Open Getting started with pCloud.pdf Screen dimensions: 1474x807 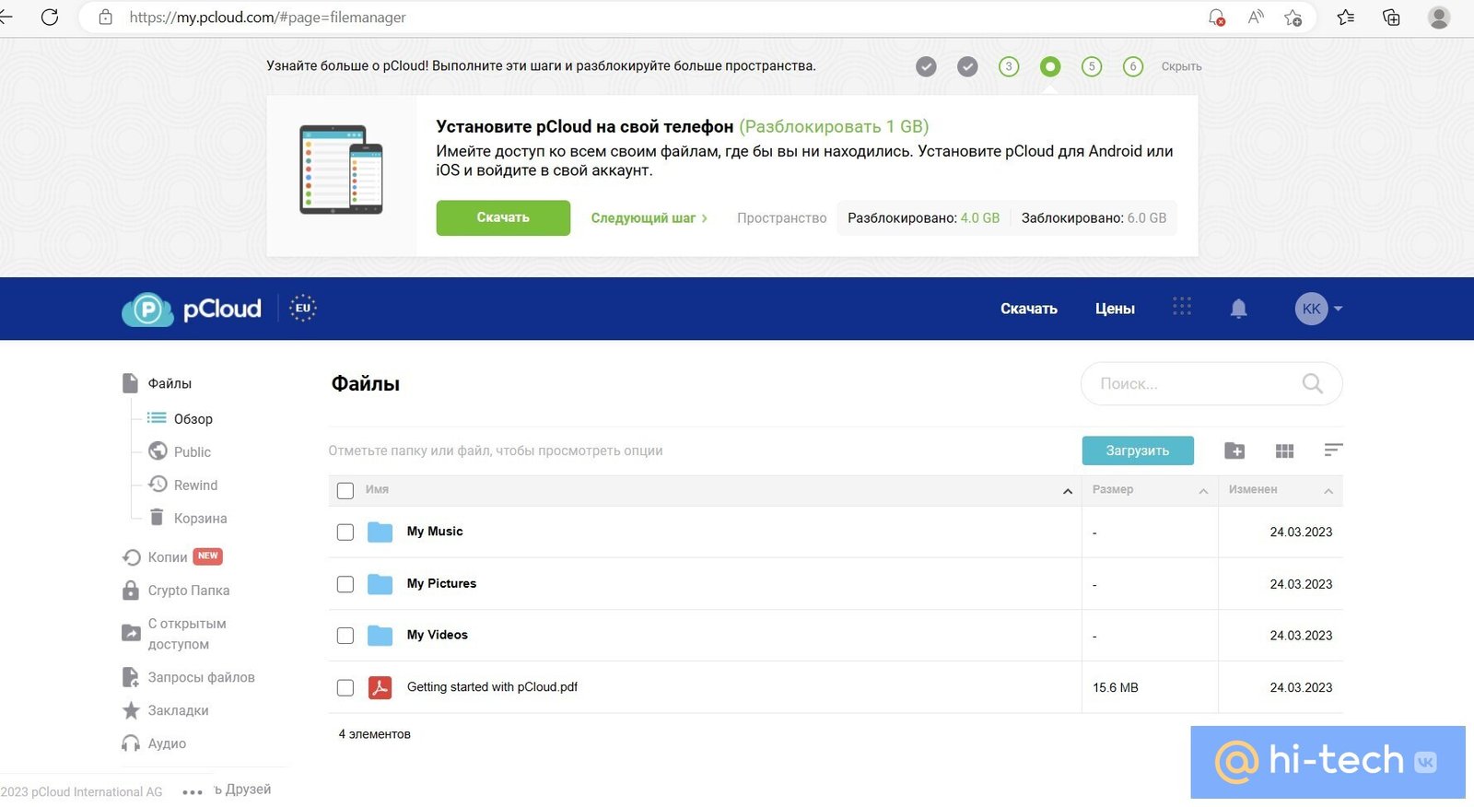coord(492,687)
